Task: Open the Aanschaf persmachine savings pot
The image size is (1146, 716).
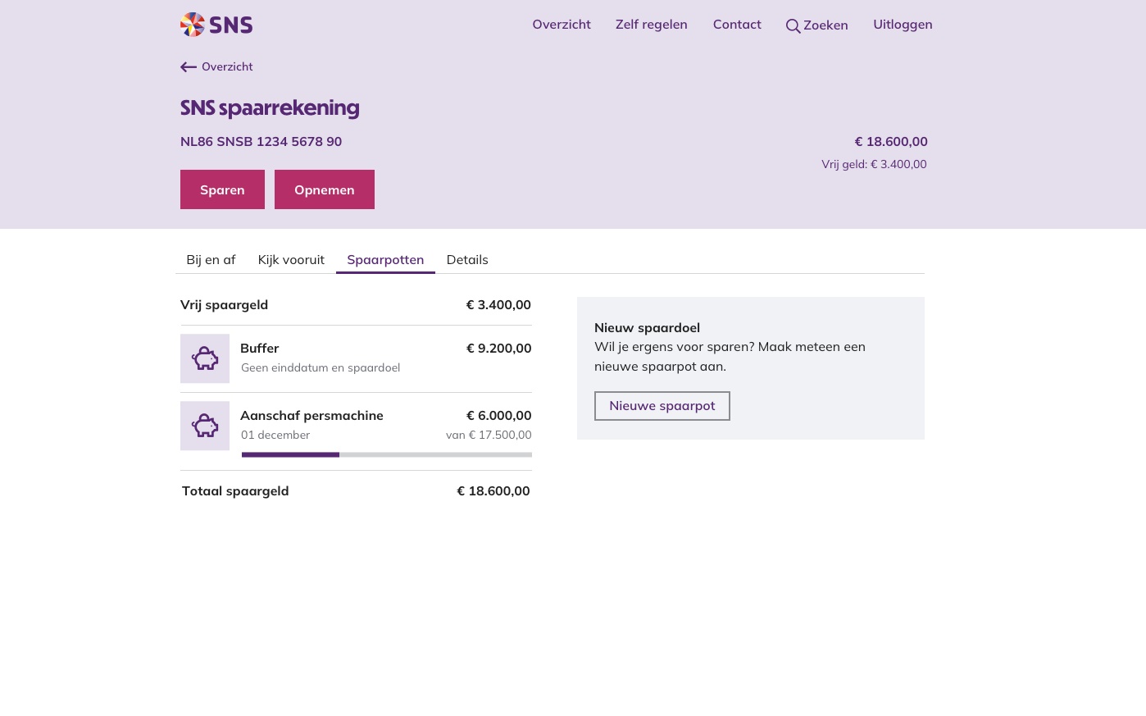Action: coord(356,431)
